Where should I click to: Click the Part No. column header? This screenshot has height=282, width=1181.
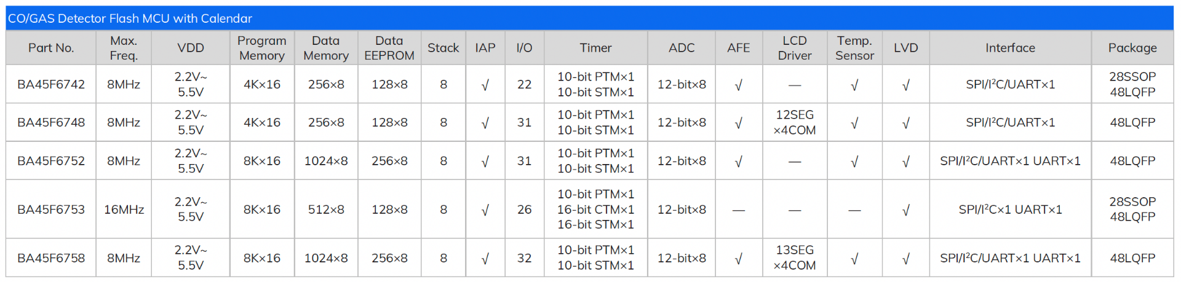[x=51, y=48]
